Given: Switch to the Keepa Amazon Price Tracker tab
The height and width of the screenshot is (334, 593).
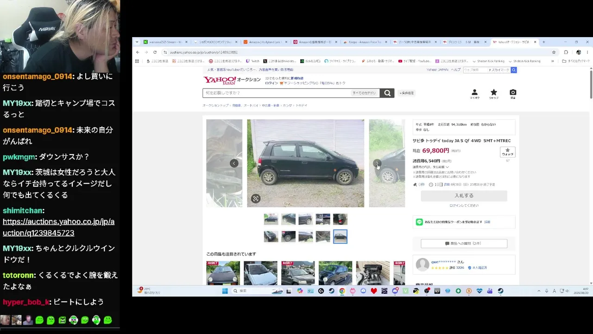Looking at the screenshot, I should click(x=366, y=42).
